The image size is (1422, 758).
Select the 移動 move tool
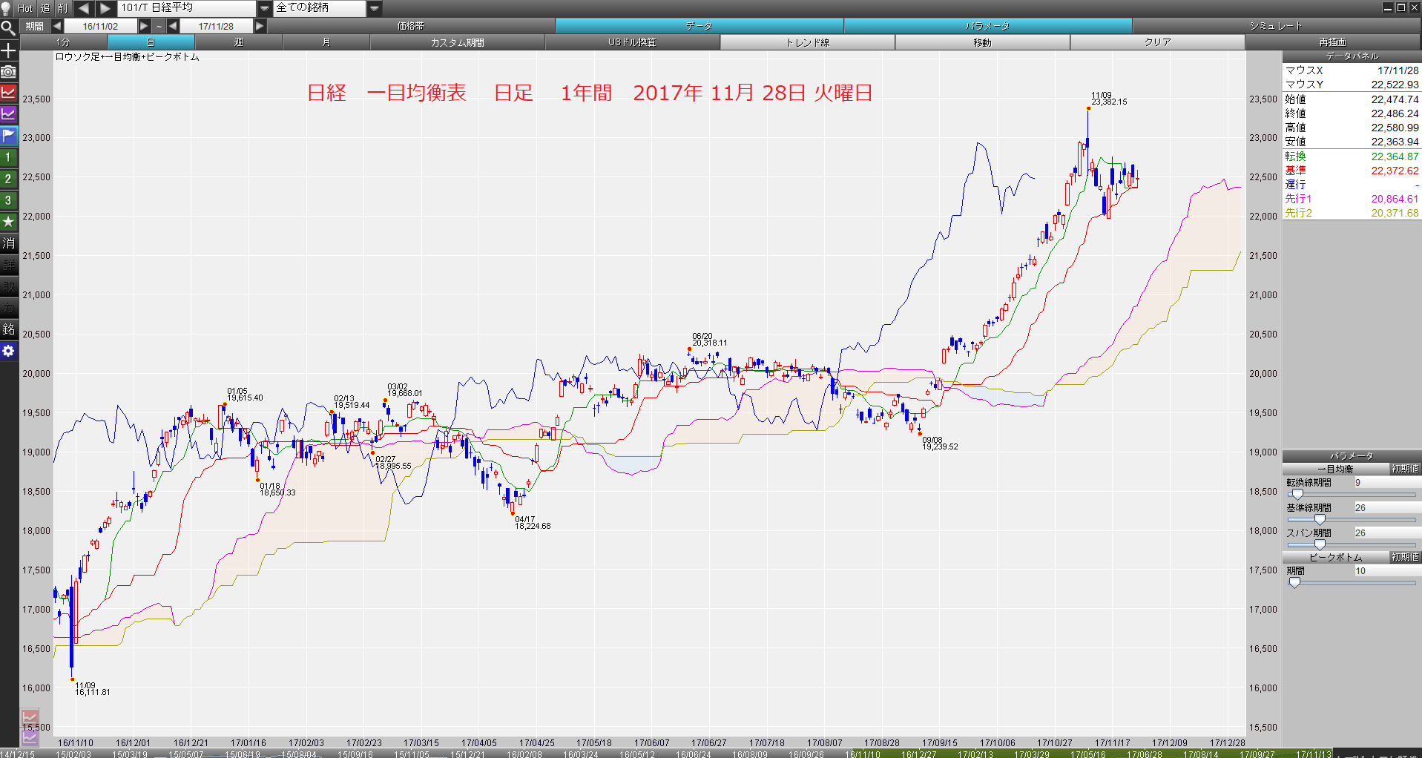pos(983,42)
